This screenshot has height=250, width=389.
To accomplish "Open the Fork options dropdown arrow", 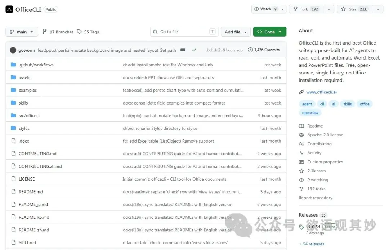I will click(x=329, y=9).
